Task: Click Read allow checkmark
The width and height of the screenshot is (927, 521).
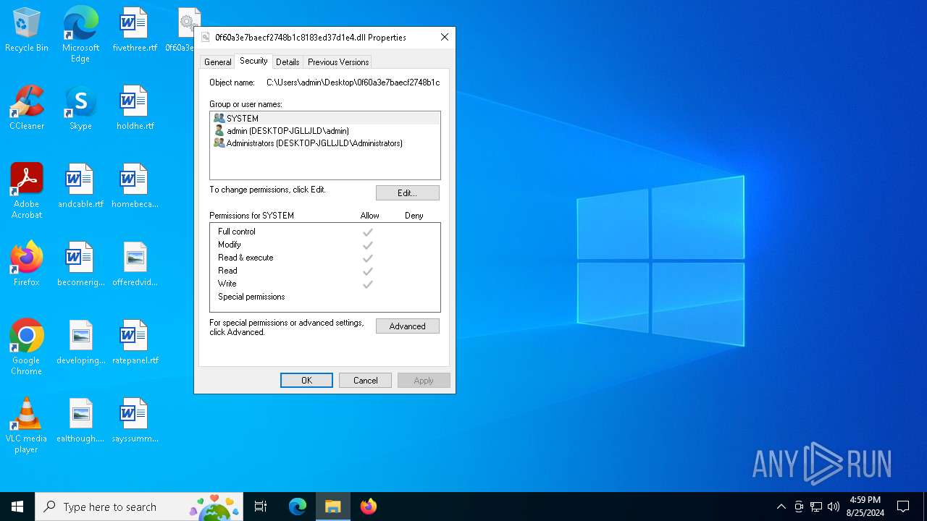Action: [368, 271]
